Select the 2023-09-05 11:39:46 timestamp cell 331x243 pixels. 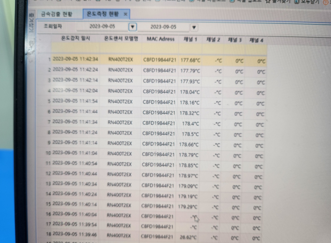point(74,234)
